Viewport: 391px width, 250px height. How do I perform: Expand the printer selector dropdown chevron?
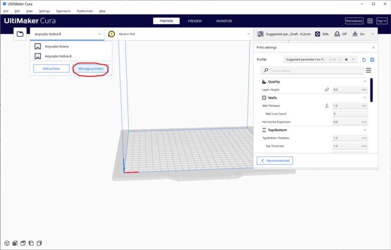99,34
